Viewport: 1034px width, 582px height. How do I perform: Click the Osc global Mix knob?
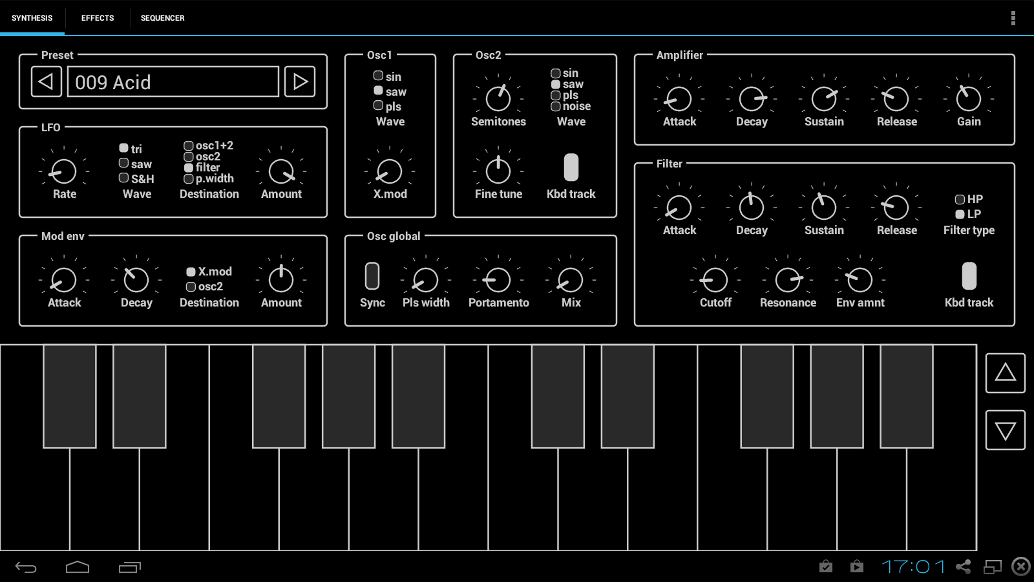571,280
